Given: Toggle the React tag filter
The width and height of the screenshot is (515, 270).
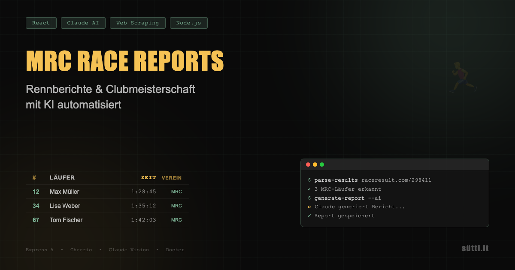Looking at the screenshot, I should [x=41, y=23].
